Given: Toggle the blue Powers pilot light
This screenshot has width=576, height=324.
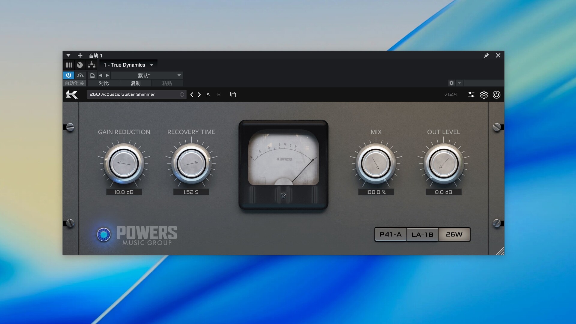Looking at the screenshot, I should (x=104, y=235).
